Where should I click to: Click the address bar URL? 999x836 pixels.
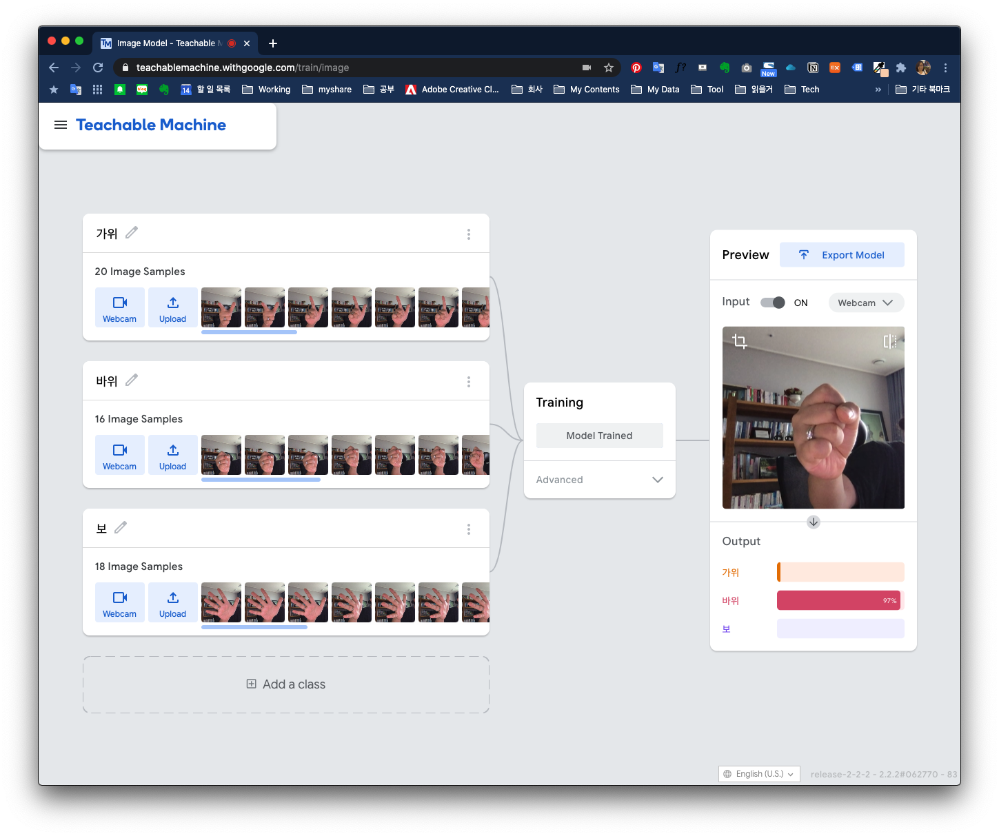pos(242,68)
